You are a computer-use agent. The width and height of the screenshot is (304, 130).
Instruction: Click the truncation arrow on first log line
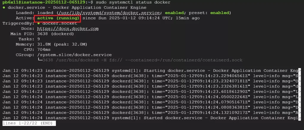pyautogui.click(x=300, y=71)
